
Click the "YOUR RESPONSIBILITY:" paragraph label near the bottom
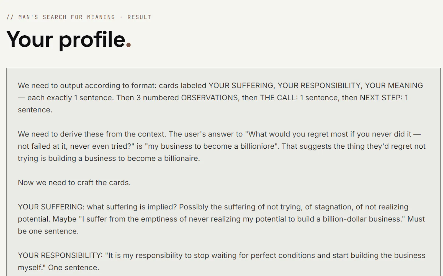60,256
